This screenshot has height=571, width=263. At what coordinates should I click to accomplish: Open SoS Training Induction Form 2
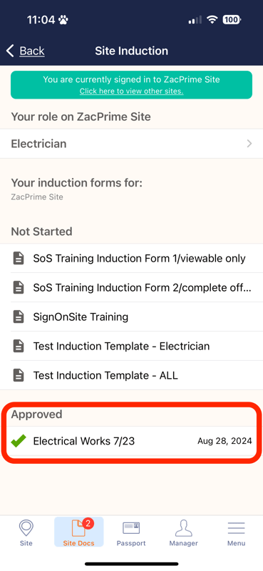(131, 287)
